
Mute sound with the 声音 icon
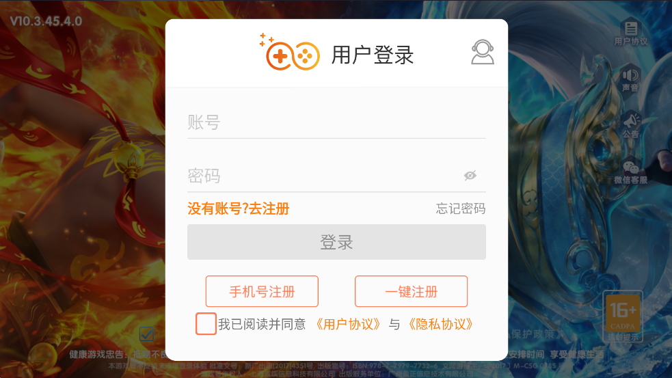[x=630, y=79]
